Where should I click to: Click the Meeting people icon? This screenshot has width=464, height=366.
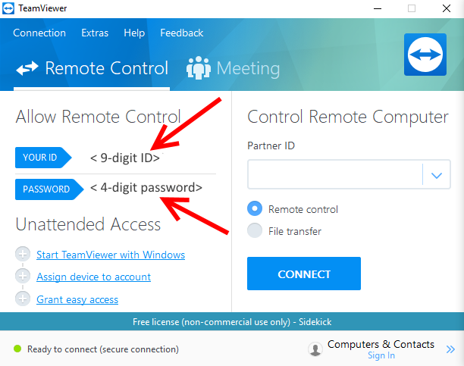pyautogui.click(x=199, y=67)
